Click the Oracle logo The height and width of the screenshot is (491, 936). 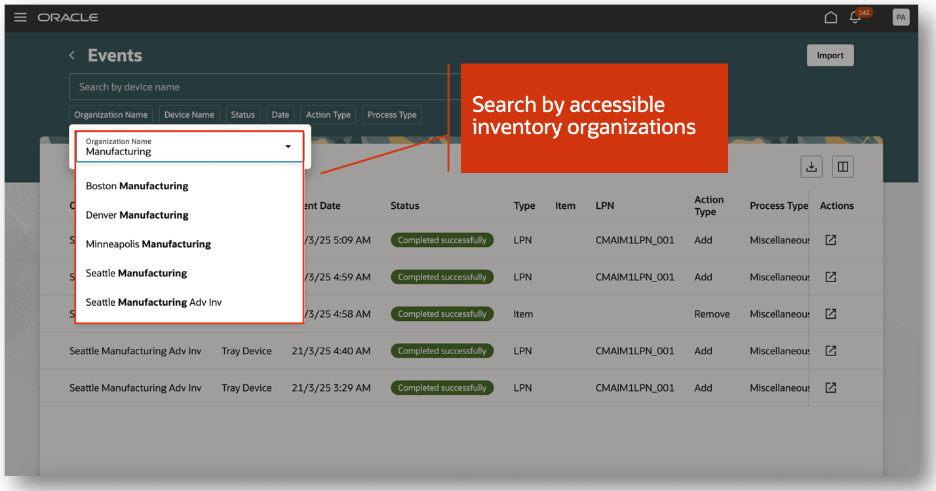pos(68,18)
